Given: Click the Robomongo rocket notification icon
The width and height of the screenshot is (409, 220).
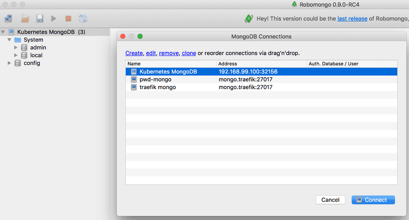Looking at the screenshot, I should [x=248, y=18].
